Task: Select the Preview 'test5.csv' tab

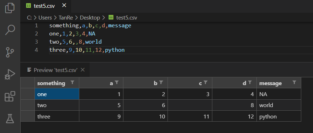Action: pos(55,70)
